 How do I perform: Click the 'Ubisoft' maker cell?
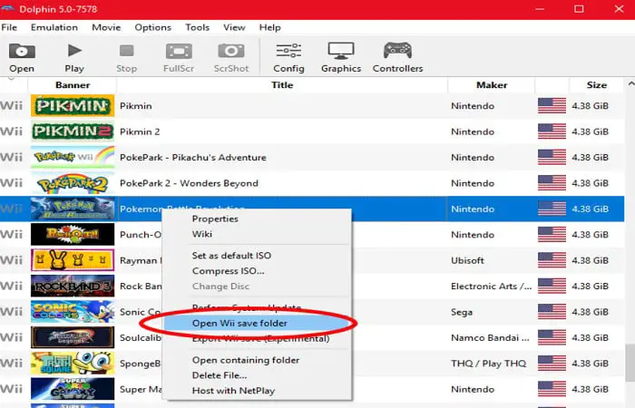pyautogui.click(x=467, y=260)
